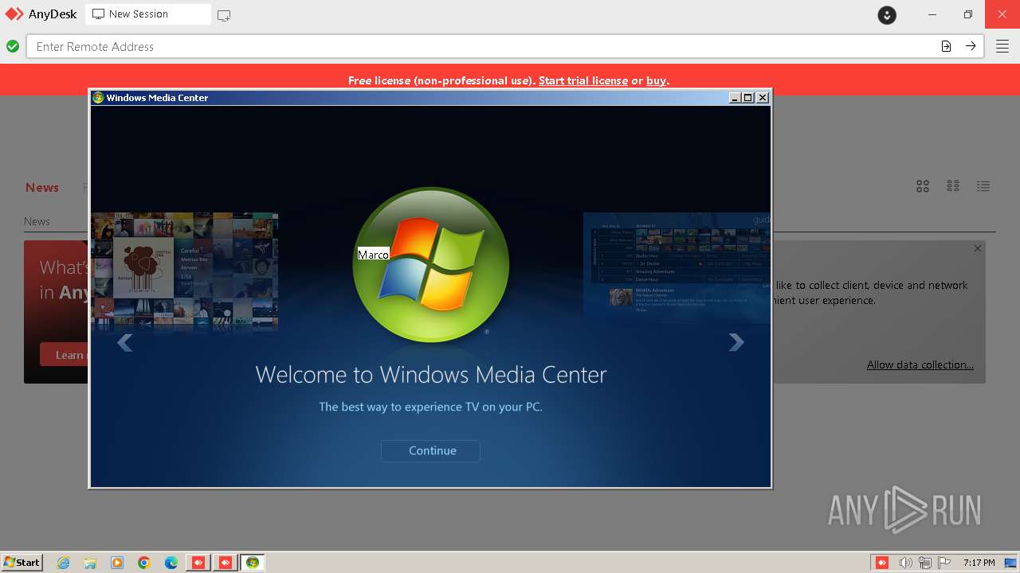1020x573 pixels.
Task: Click the connect arrow in address bar
Action: pyautogui.click(x=971, y=46)
